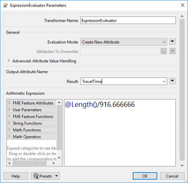
Task: Click the gear icon on Presets button
Action: pyautogui.click(x=36, y=176)
